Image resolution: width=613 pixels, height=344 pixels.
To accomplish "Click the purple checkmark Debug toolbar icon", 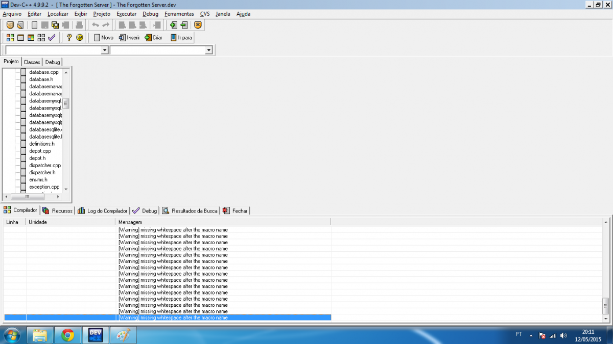I will pyautogui.click(x=52, y=38).
